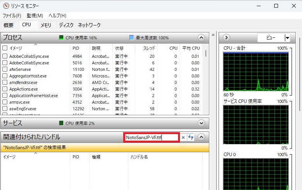Viewport: 302px width, 190px height.
Task: Click PID value 15100
Action: coord(78,69)
